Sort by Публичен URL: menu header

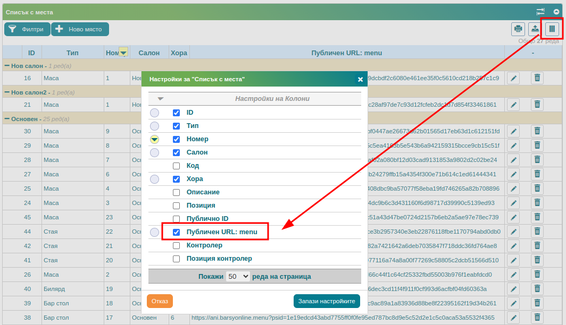tap(346, 53)
